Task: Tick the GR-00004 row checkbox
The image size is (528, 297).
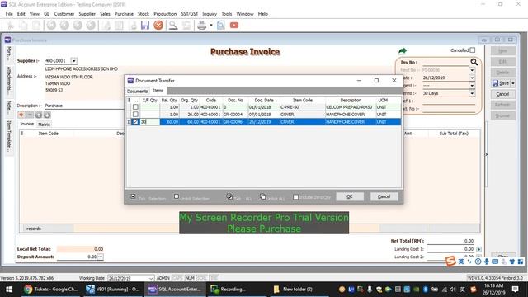Action: coord(135,115)
